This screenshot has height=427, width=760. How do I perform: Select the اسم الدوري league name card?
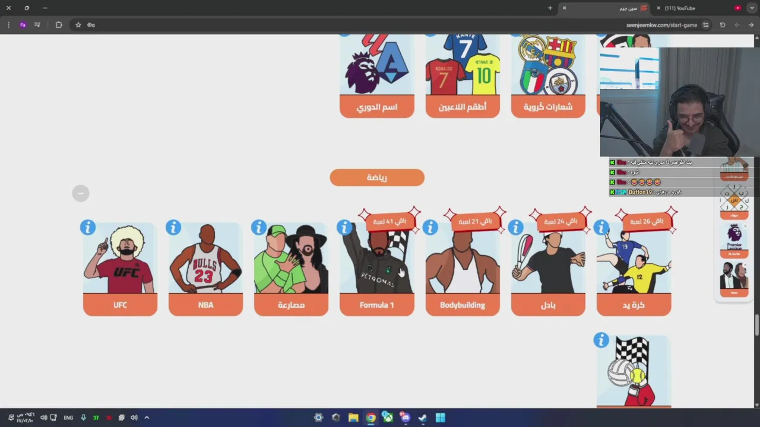pos(376,76)
